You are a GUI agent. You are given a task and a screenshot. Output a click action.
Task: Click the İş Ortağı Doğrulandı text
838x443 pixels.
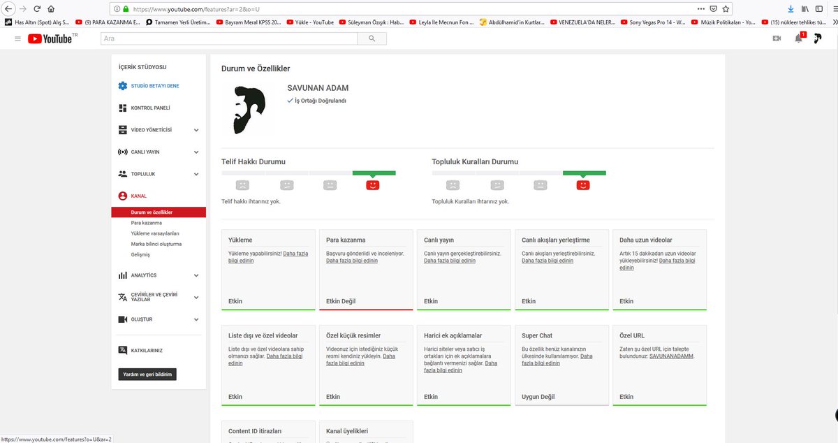coord(321,101)
